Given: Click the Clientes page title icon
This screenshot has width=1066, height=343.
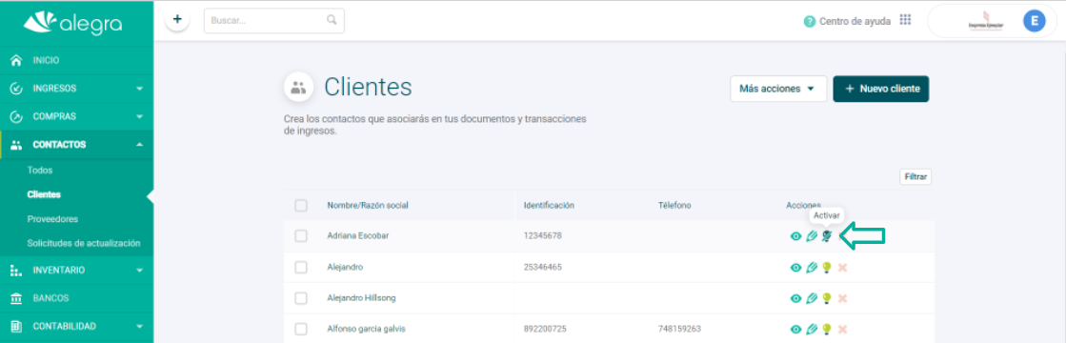Looking at the screenshot, I should (298, 87).
